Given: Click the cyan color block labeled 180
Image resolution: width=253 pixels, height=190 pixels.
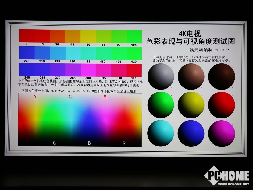Looking at the screenshot, I should (x=73, y=53).
